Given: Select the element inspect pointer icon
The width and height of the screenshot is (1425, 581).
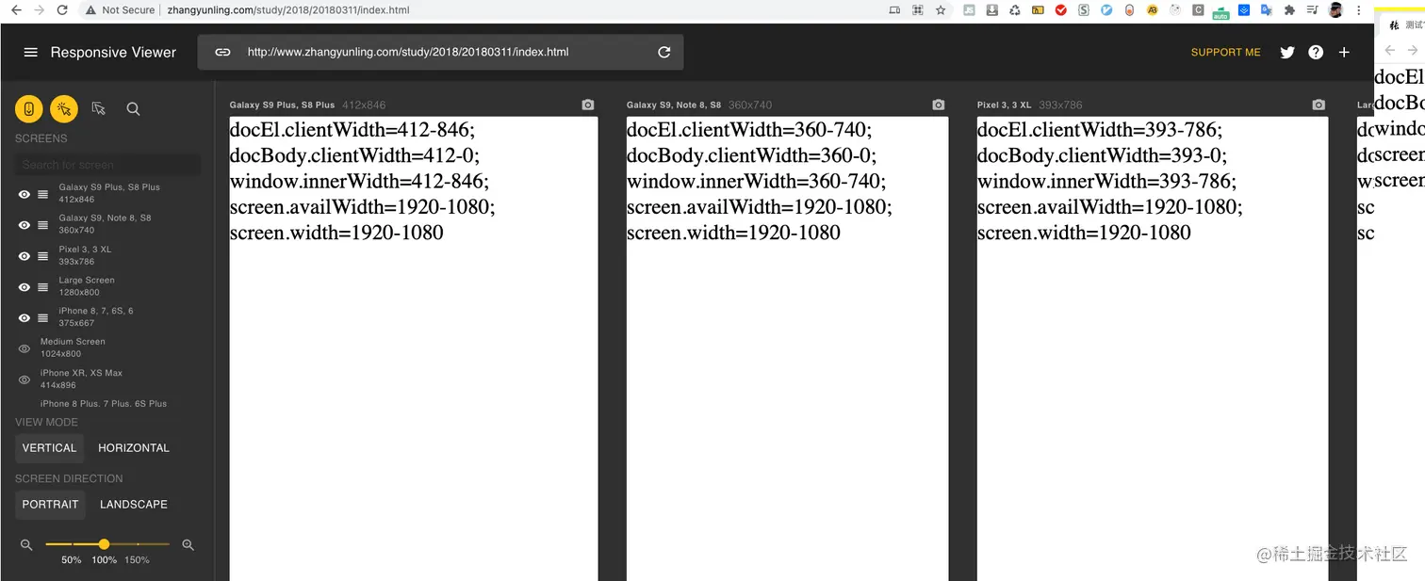Looking at the screenshot, I should point(99,109).
